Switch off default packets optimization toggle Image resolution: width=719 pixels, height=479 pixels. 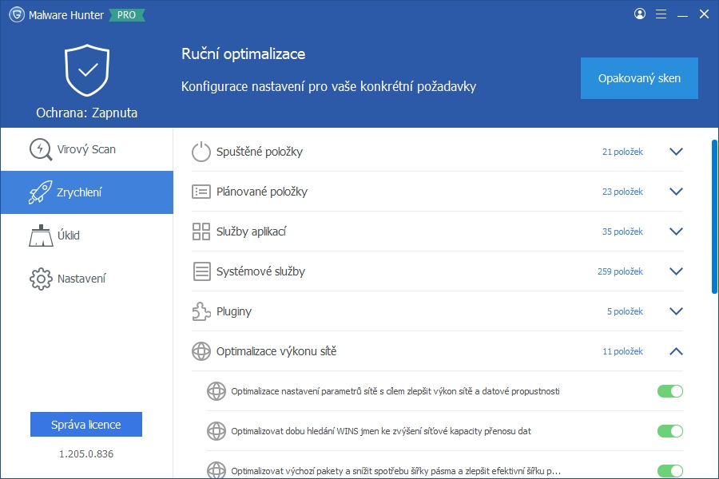[669, 471]
